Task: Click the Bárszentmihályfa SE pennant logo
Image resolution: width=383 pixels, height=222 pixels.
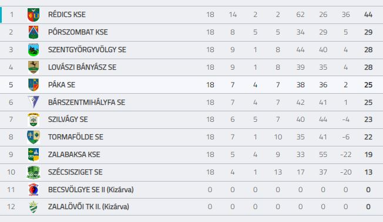Action: (33, 102)
